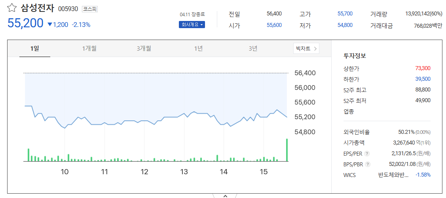Click the 투자정보 heading
The width and height of the screenshot is (446, 198).
(355, 56)
